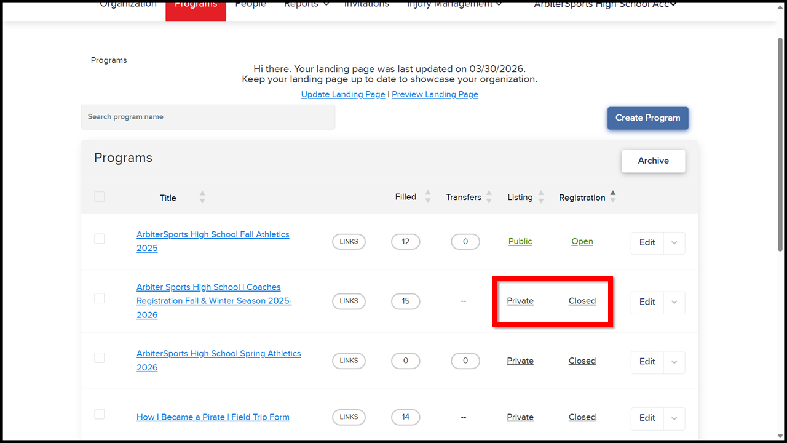
Task: Click Closed registration for Pirate Field Trip Form
Action: pos(582,417)
